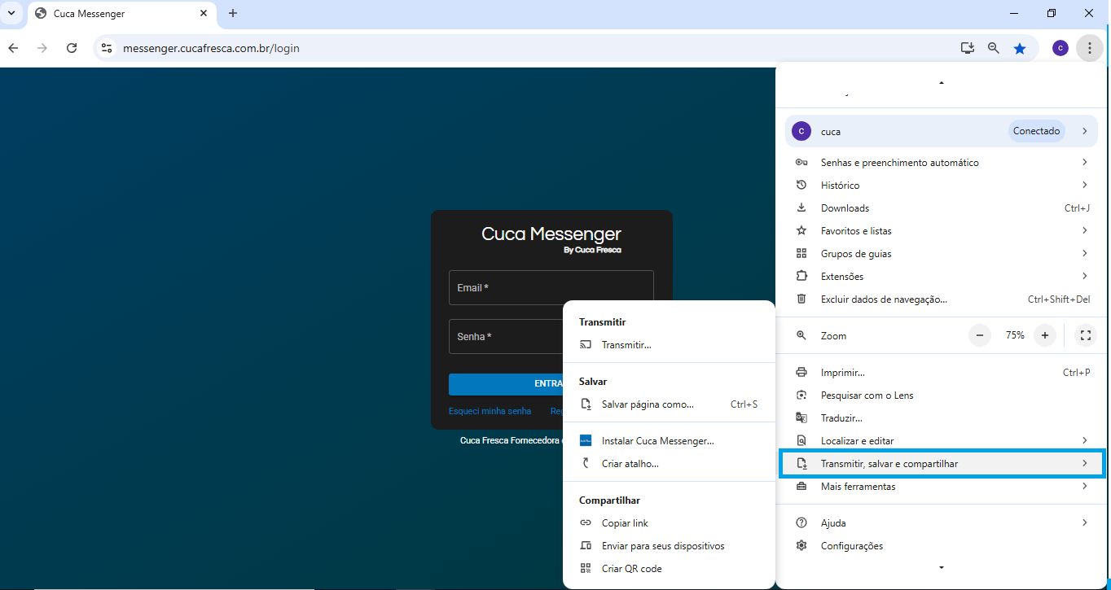
Task: Open Grupos de guias
Action: [942, 254]
